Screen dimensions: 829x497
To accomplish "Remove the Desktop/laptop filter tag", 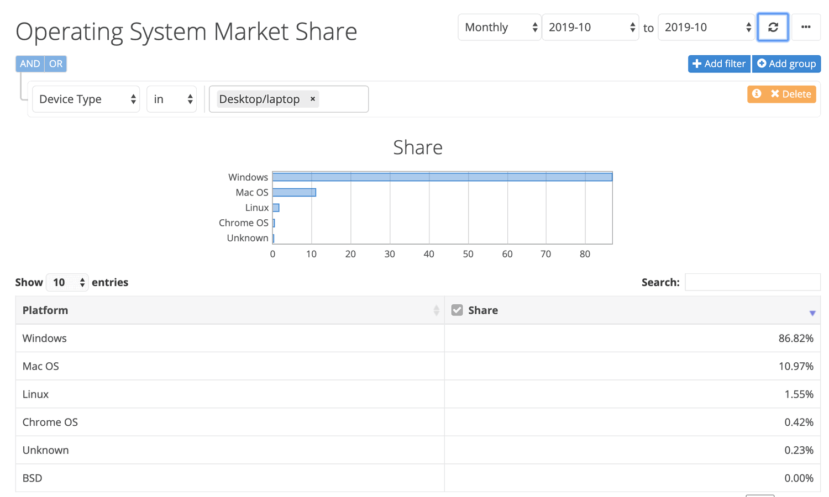I will tap(312, 99).
